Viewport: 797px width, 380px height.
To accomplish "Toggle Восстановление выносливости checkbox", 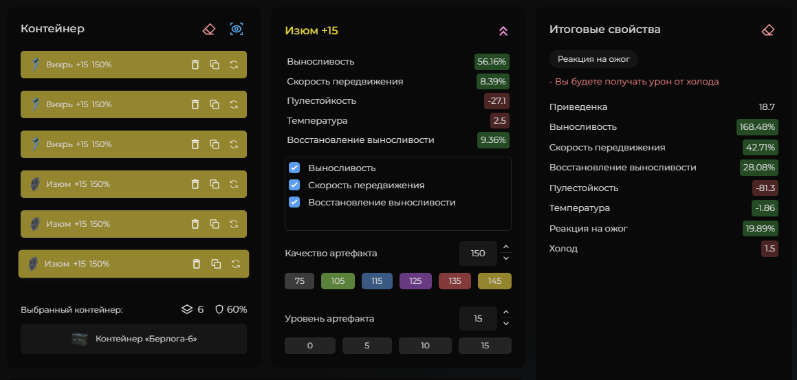I will 294,202.
